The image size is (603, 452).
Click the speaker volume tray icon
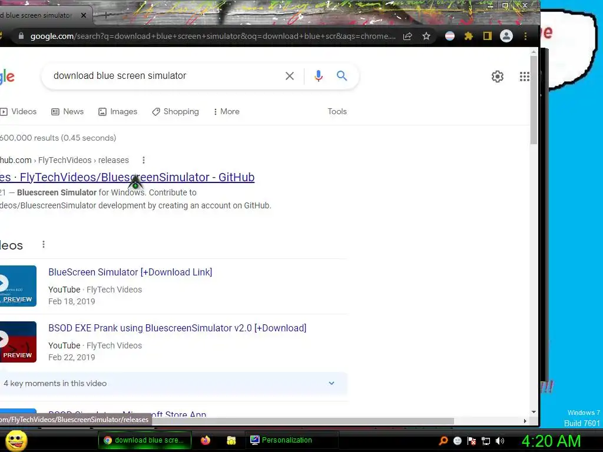tap(500, 441)
